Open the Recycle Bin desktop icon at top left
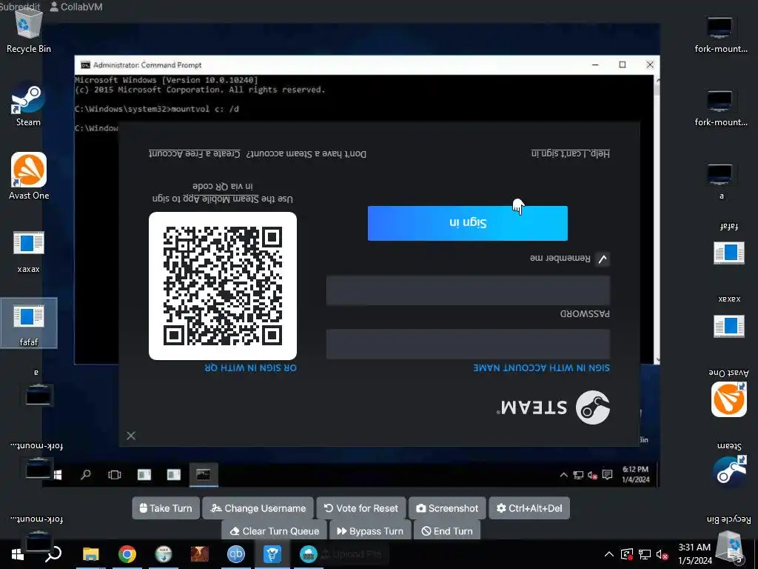Image resolution: width=758 pixels, height=569 pixels. click(28, 31)
